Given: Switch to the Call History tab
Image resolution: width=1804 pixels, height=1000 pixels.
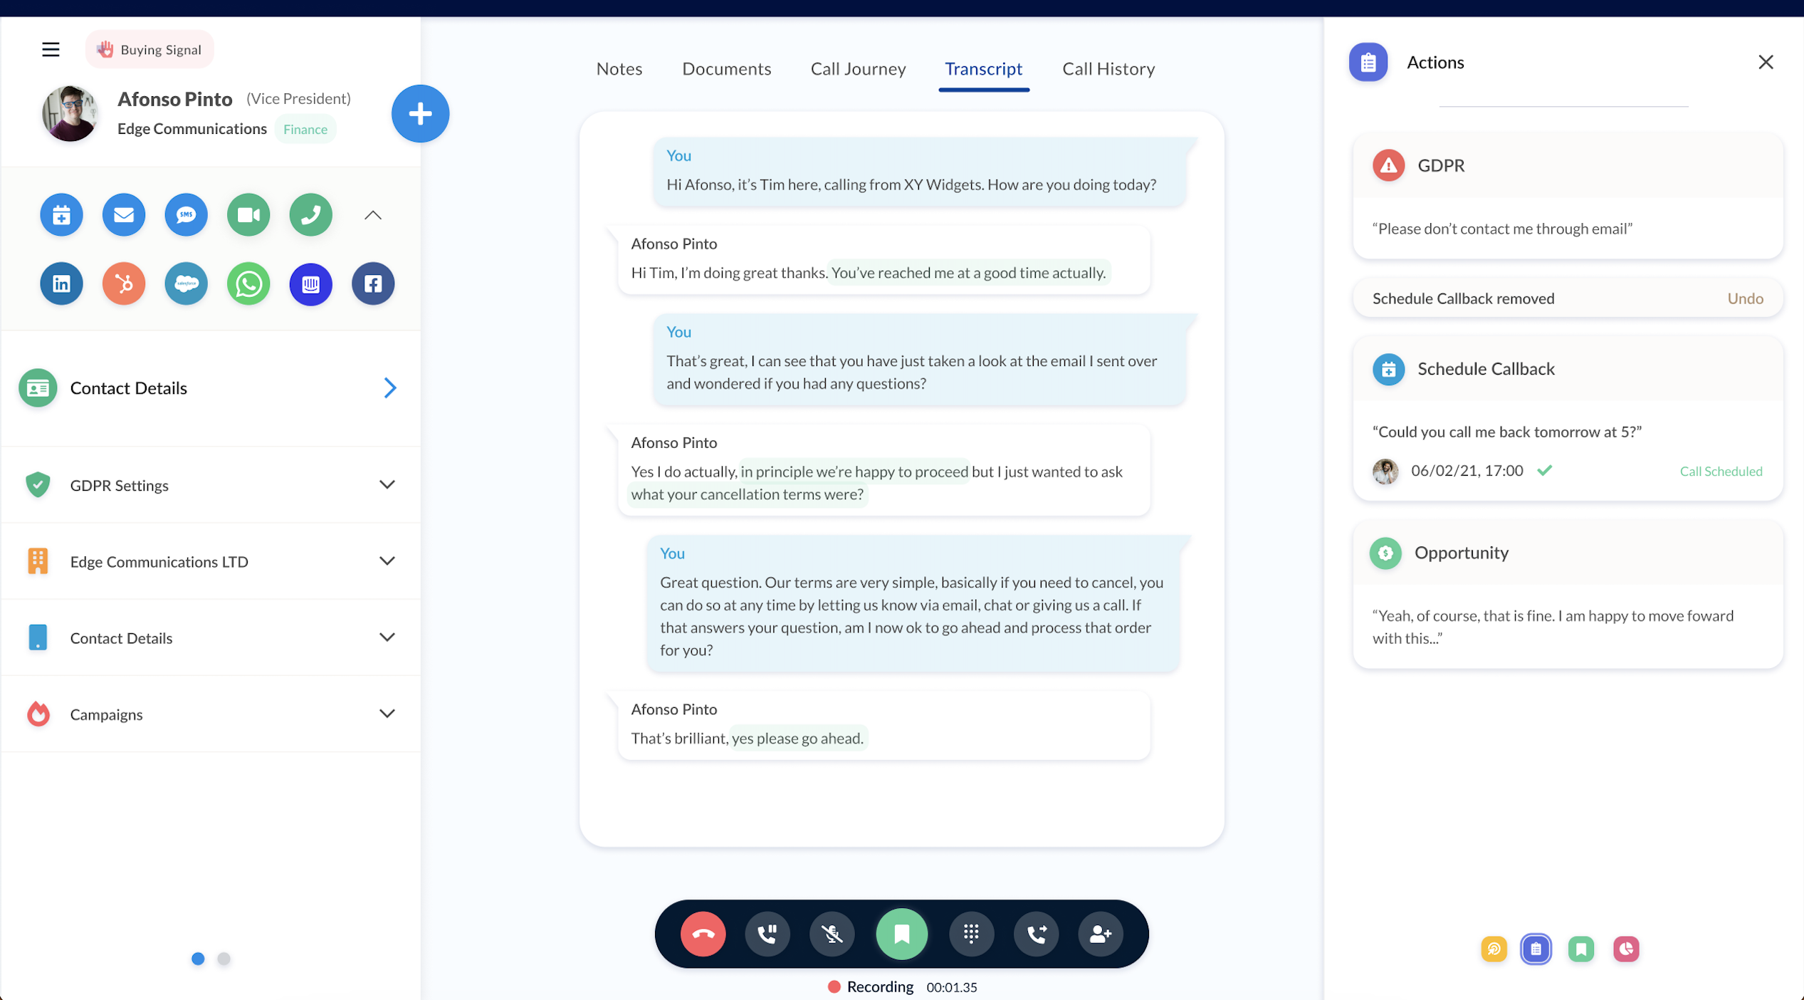Looking at the screenshot, I should point(1108,68).
